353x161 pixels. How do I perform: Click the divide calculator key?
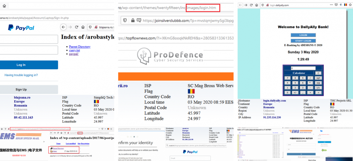click(x=311, y=78)
